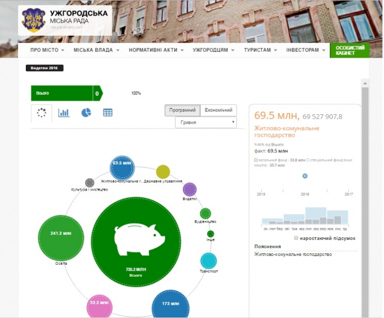The height and width of the screenshot is (318, 384).
Task: Click the 2016 point on year timeline
Action: tap(305, 176)
